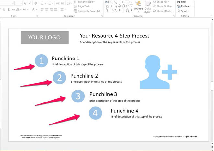Screen dimensions: 214x151
Task: Apply the Font Color button
Action: 33,9
